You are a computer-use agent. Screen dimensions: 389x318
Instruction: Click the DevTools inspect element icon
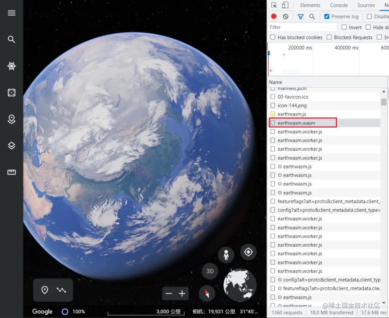(274, 5)
